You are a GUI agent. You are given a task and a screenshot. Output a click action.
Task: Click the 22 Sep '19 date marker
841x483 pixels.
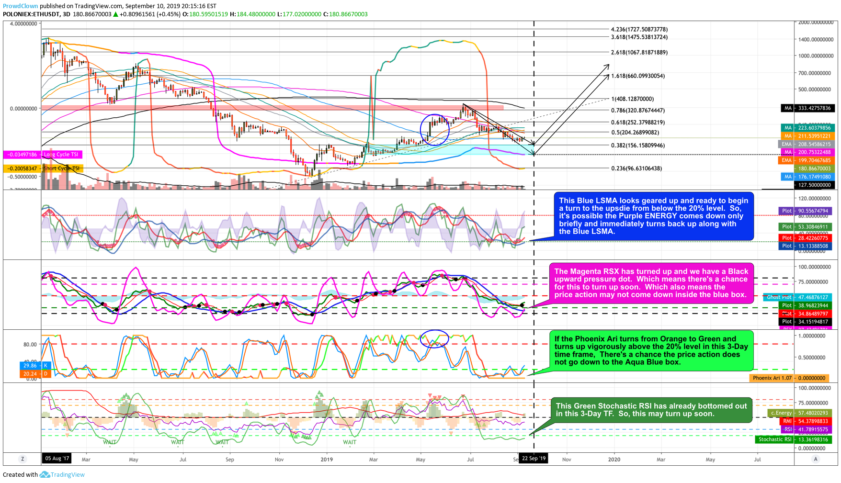click(x=534, y=459)
